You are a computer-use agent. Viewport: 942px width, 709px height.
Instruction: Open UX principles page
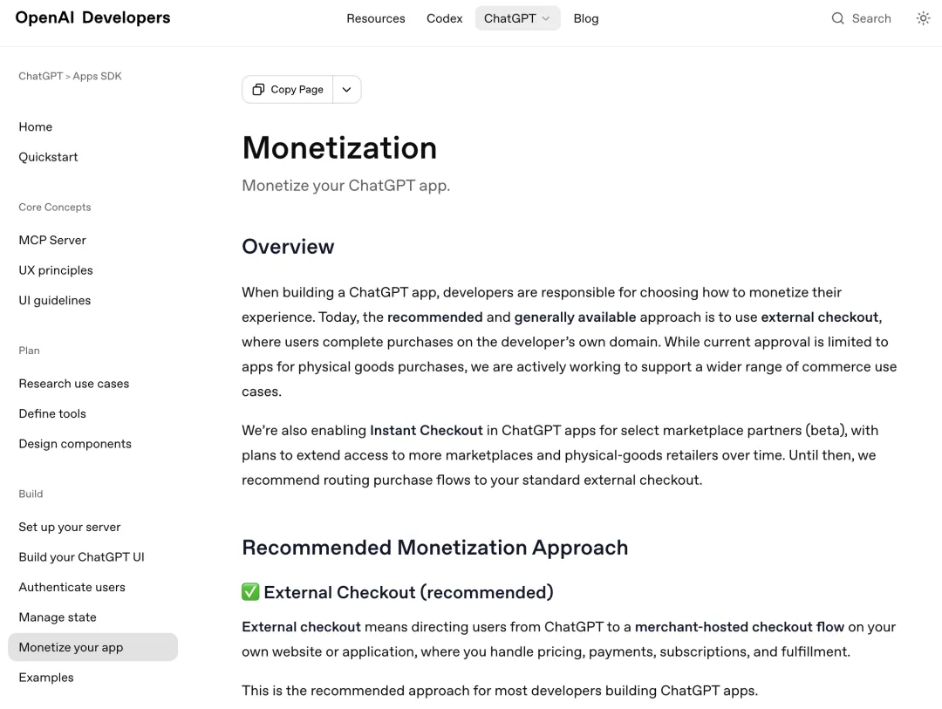56,270
